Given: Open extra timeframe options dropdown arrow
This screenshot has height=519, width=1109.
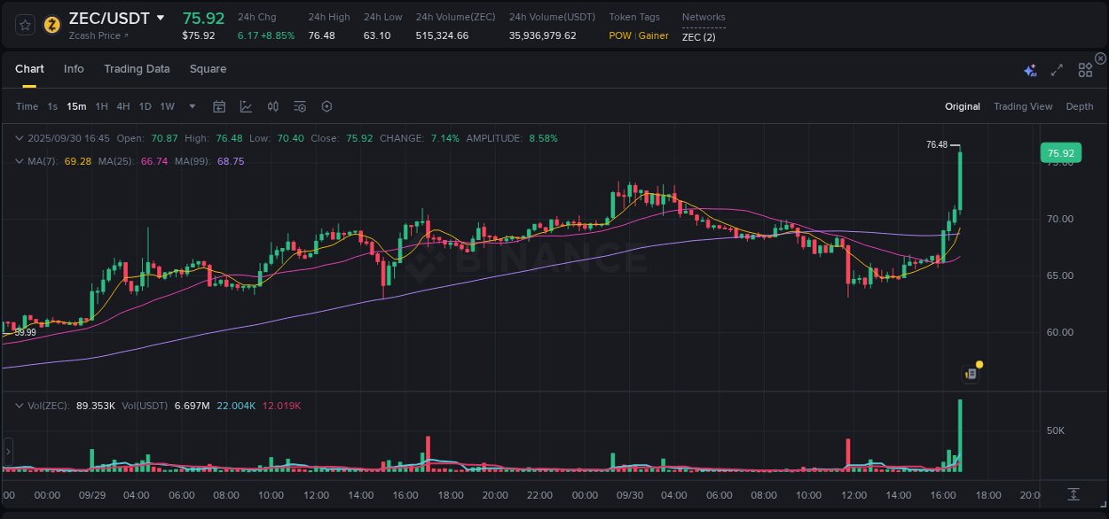Looking at the screenshot, I should click(x=191, y=105).
